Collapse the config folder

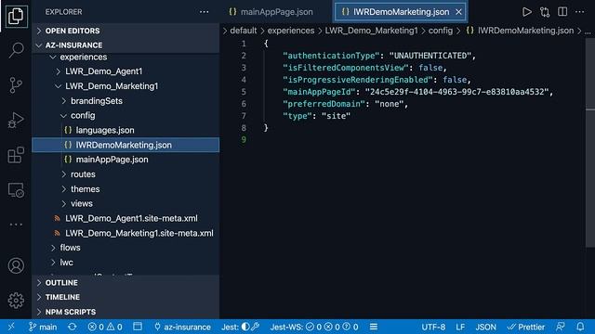tap(83, 115)
